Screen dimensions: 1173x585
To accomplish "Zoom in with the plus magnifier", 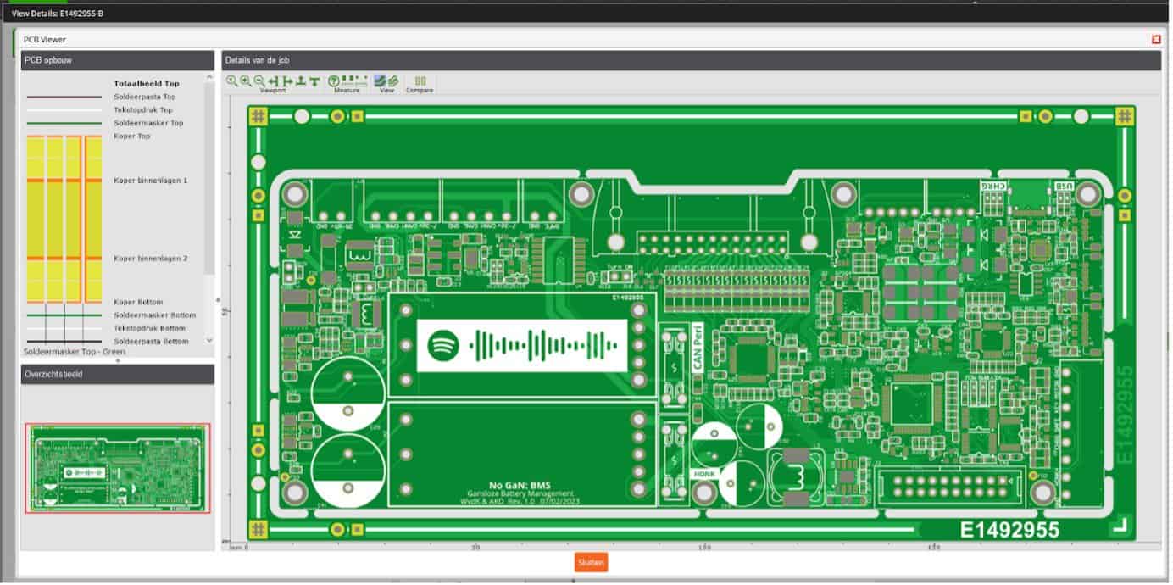I will (x=245, y=81).
